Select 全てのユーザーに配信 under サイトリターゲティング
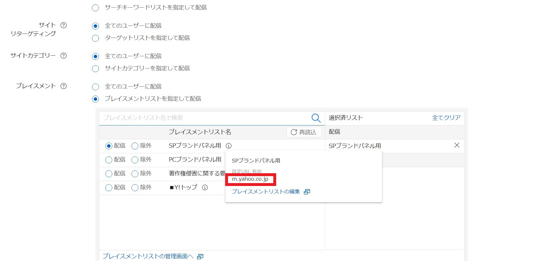This screenshot has height=261, width=546. pos(95,26)
